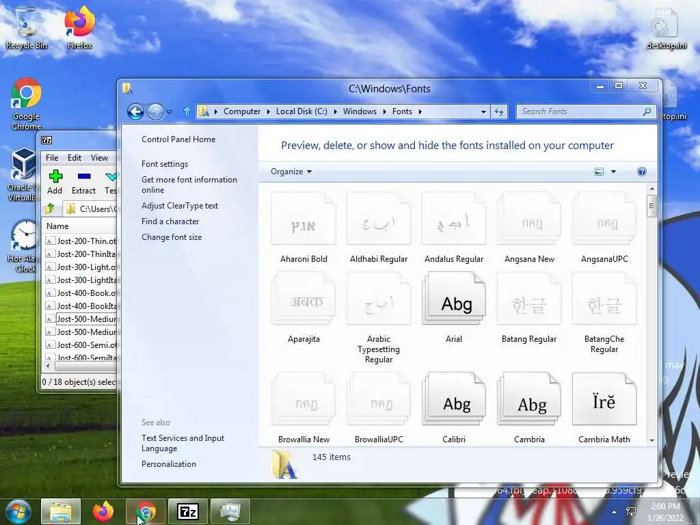Select the Cambria Math font icon
Viewport: 700px width, 525px height.
click(x=604, y=399)
